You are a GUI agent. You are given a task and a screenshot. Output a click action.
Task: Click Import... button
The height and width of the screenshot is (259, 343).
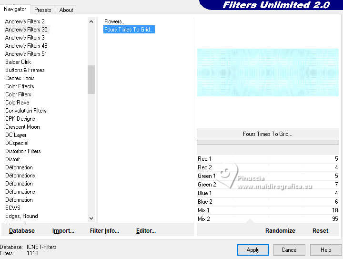pos(63,231)
